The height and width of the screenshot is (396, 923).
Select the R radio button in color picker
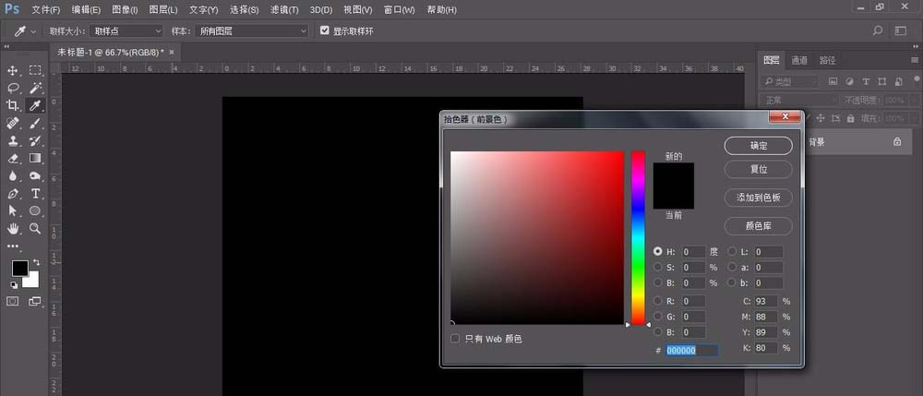(658, 301)
